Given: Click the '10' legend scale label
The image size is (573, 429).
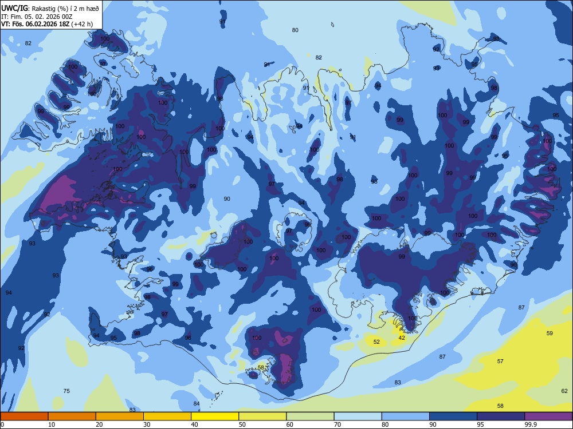Looking at the screenshot, I should click(x=52, y=424).
